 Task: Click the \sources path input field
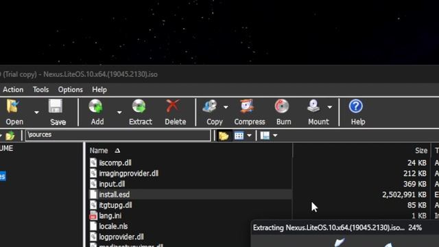tap(118, 135)
